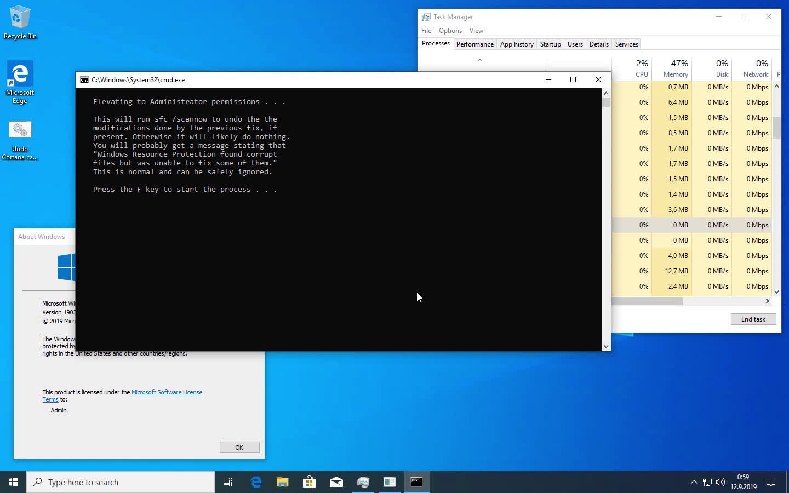The width and height of the screenshot is (789, 493).
Task: Switch to the Services tab
Action: [627, 44]
